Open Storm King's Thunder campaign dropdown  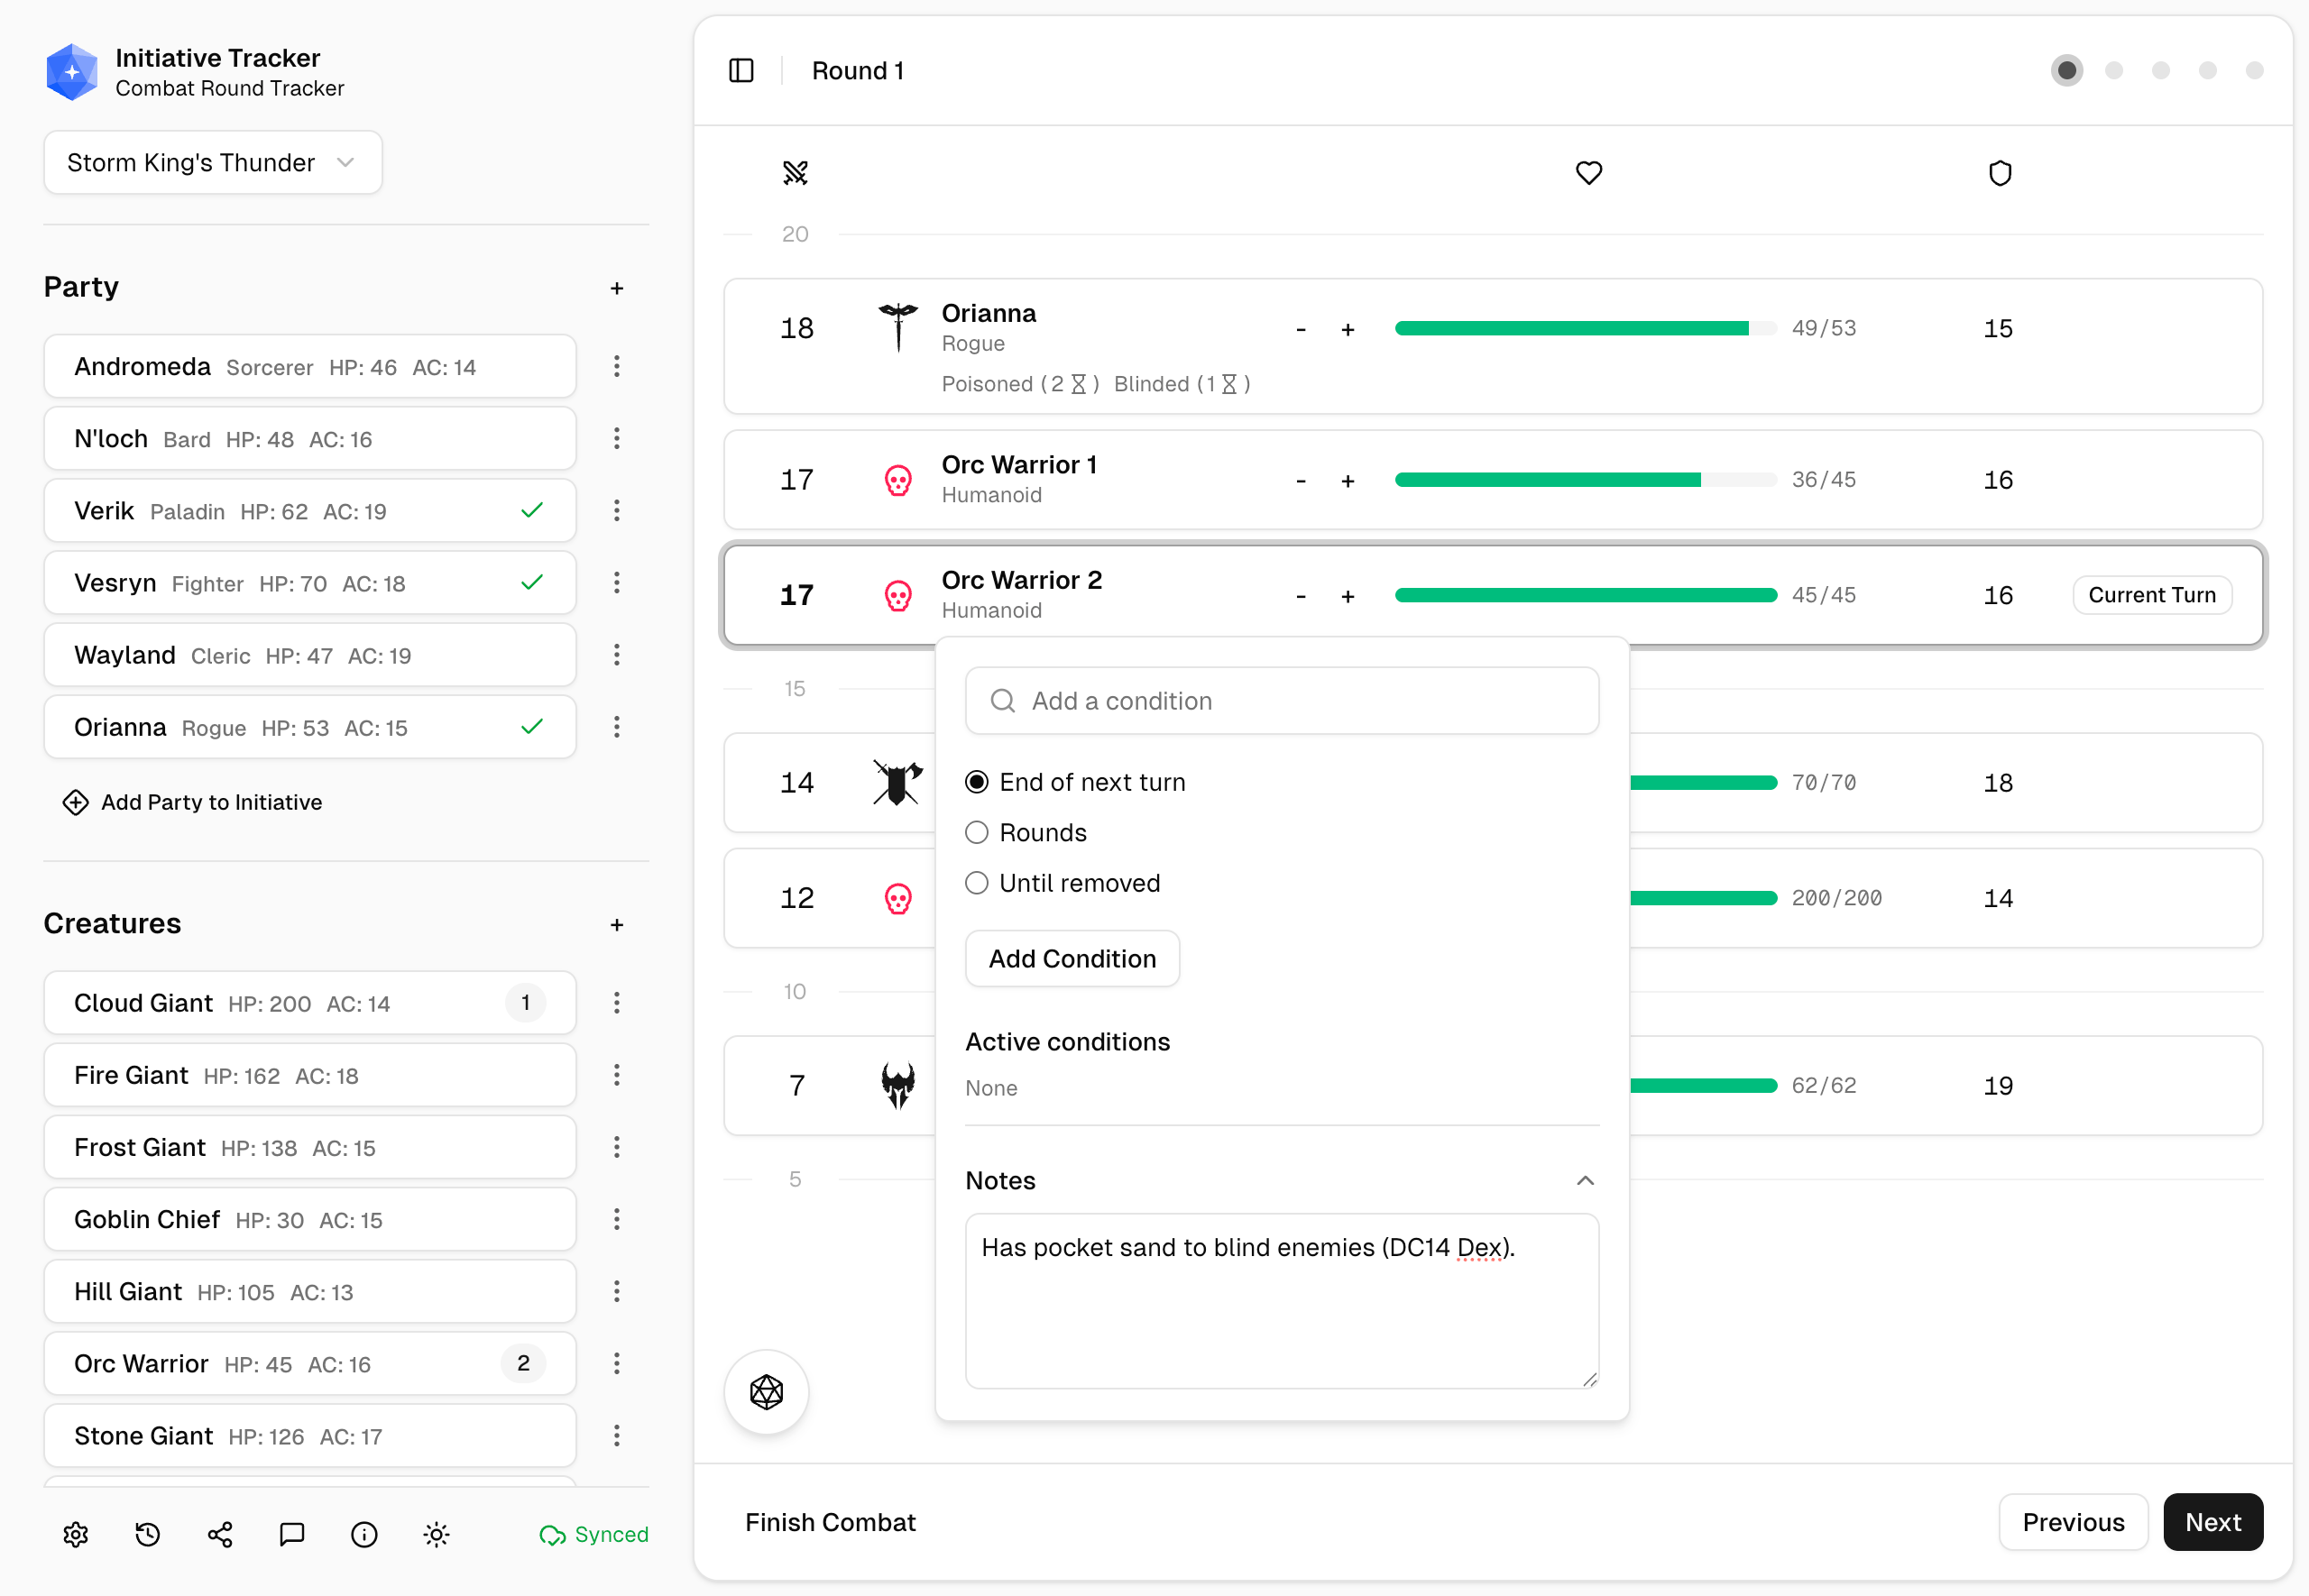(212, 162)
